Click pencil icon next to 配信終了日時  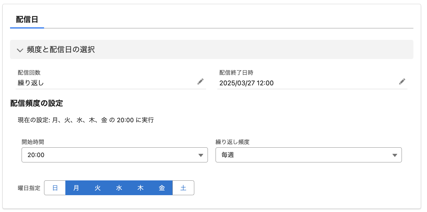[x=402, y=81]
